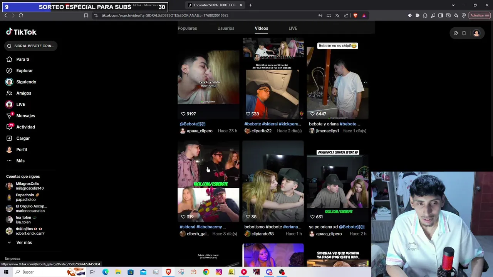Open Bebote no es chipi video
The height and width of the screenshot is (277, 493).
[337, 78]
